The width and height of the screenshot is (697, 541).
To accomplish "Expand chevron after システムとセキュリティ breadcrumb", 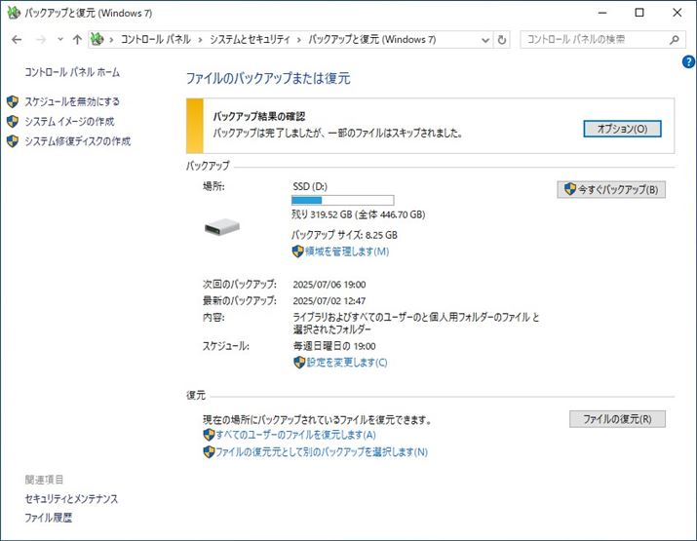I will [298, 40].
